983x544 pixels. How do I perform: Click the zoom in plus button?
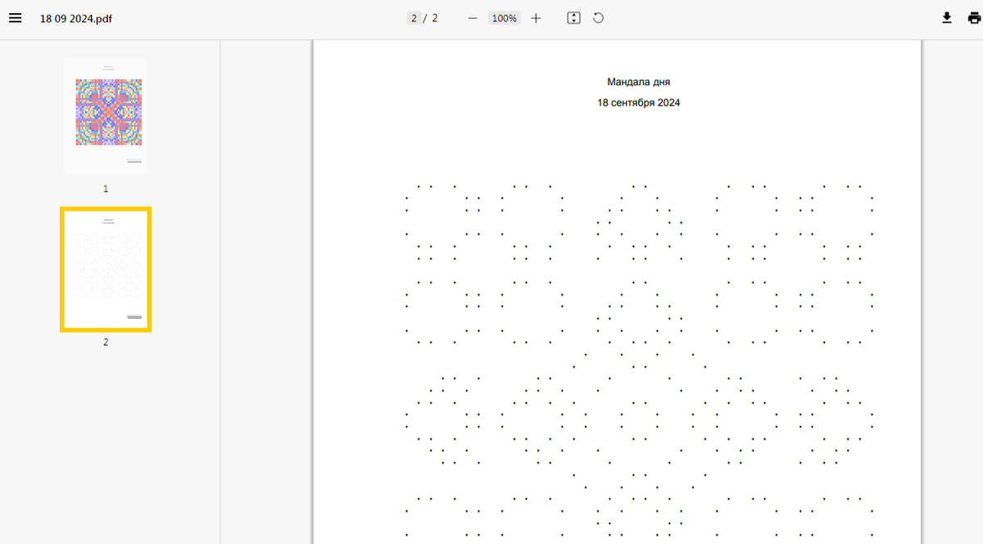[x=536, y=18]
